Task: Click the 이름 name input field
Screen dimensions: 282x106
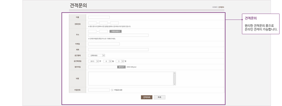Action: 99,17
